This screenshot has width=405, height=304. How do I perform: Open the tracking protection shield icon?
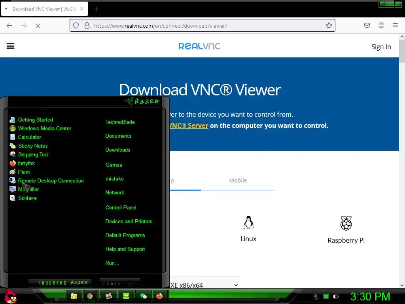[76, 26]
